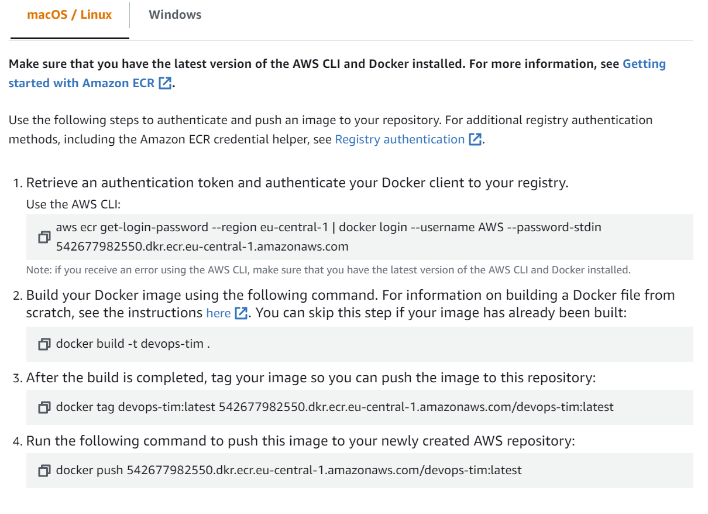Copy the docker build command

(44, 344)
